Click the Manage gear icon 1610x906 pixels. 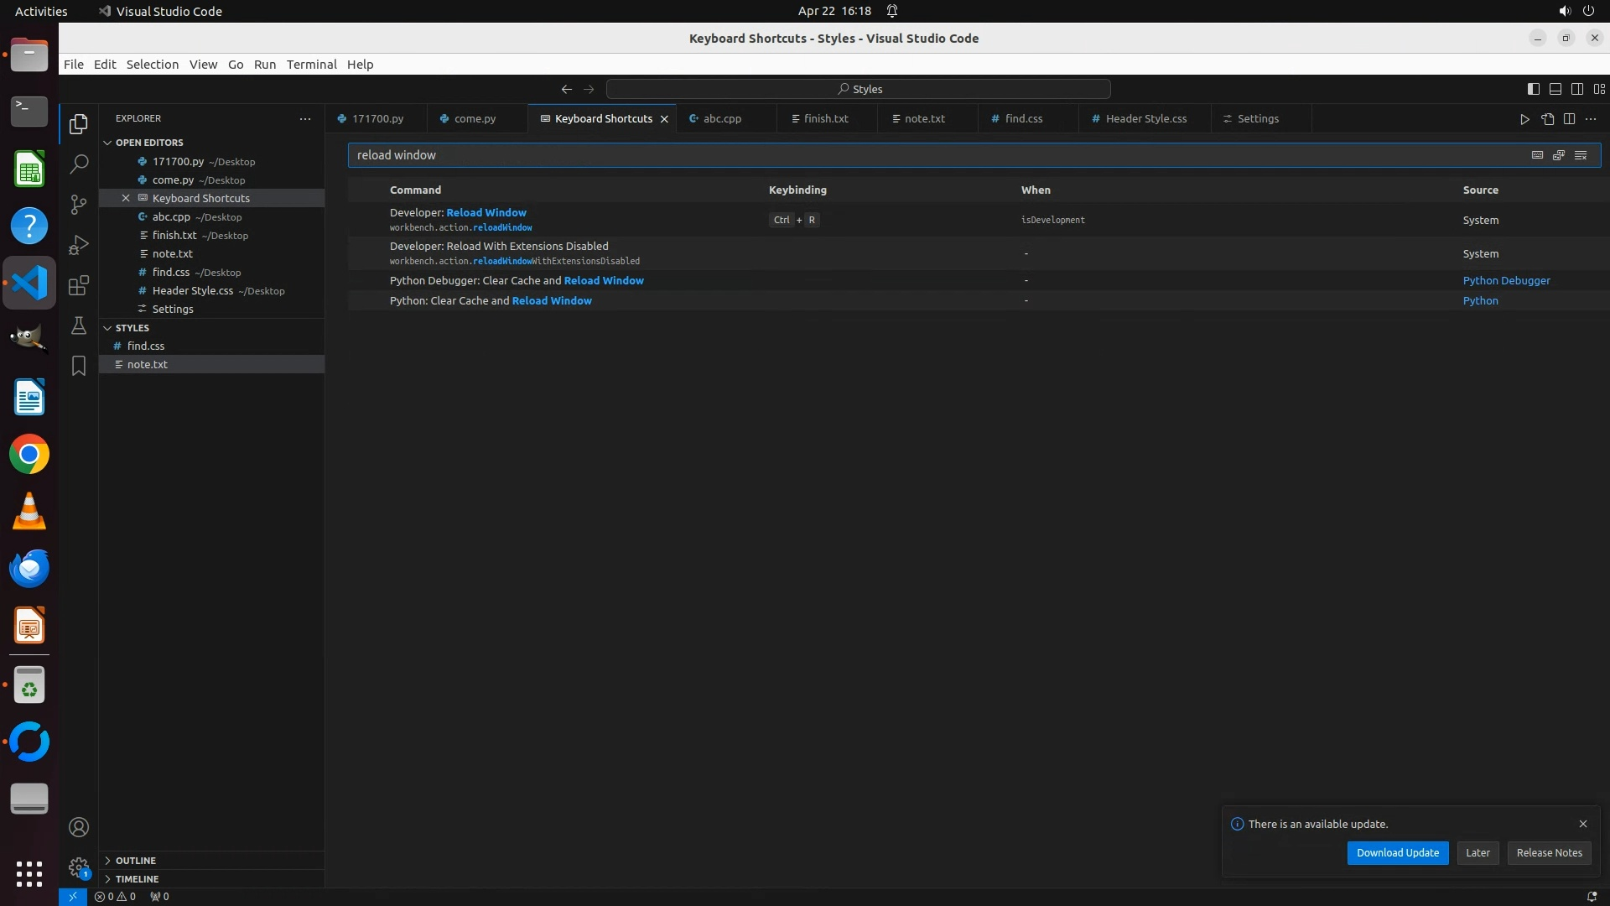coord(79,867)
